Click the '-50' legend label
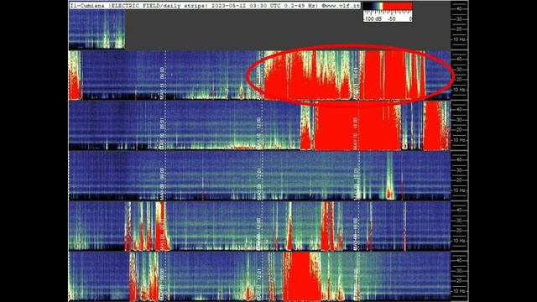The width and height of the screenshot is (537, 302). (x=392, y=19)
